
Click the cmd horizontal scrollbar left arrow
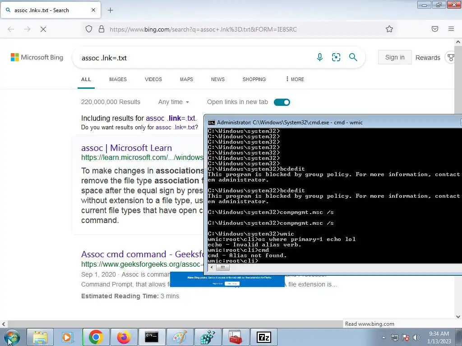coord(212,268)
